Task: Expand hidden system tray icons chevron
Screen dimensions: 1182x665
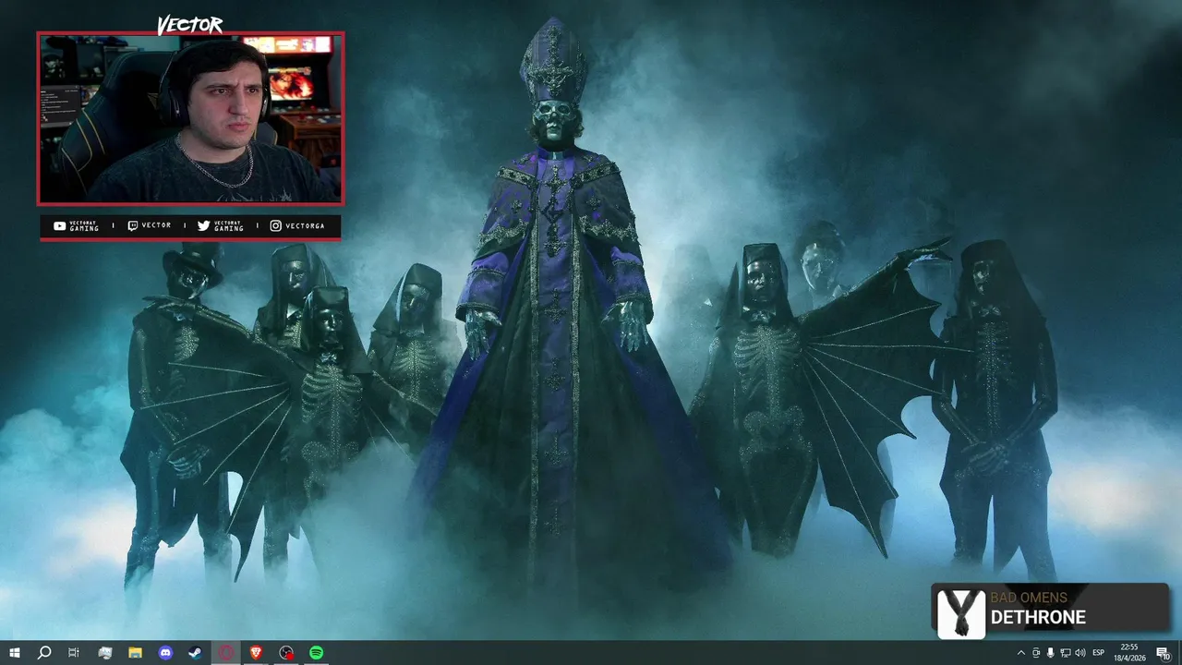Action: click(x=1020, y=653)
